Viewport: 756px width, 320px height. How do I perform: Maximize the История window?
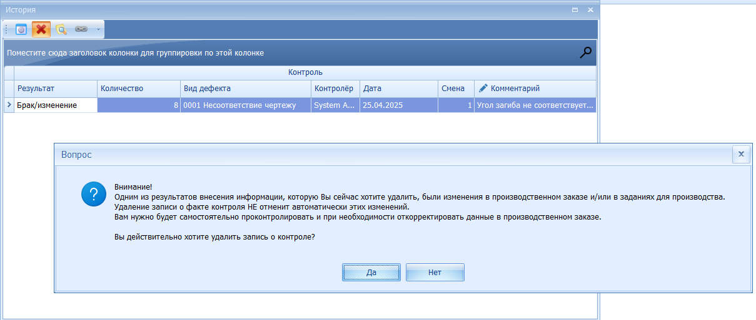(x=575, y=10)
